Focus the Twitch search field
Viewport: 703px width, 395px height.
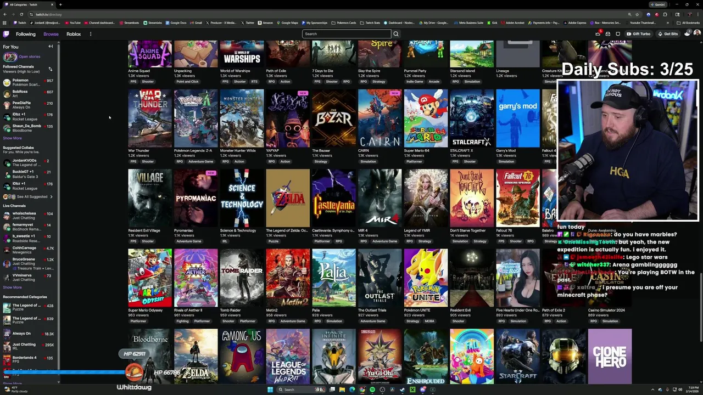347,34
